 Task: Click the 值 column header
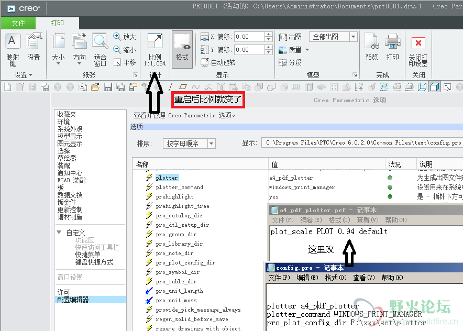tap(327, 164)
